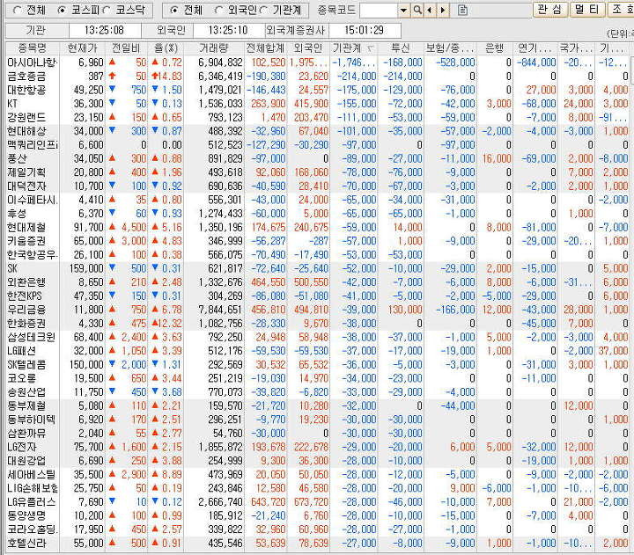Select the 호텔신라 stock row name

pos(26,544)
